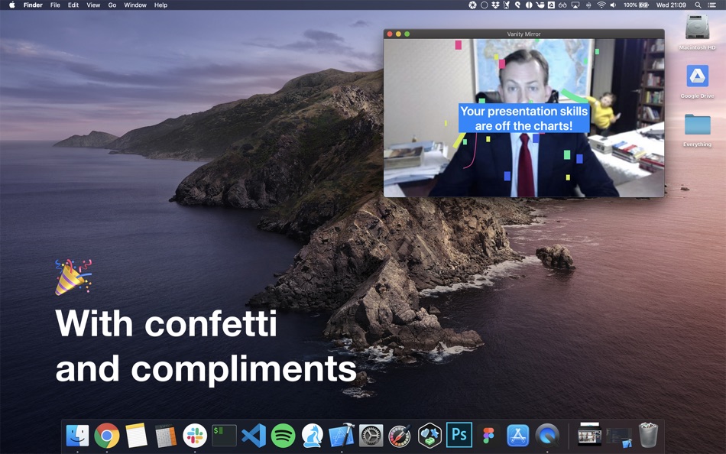Open the Macintosh HD desktop drive
The height and width of the screenshot is (454, 726).
click(x=697, y=32)
